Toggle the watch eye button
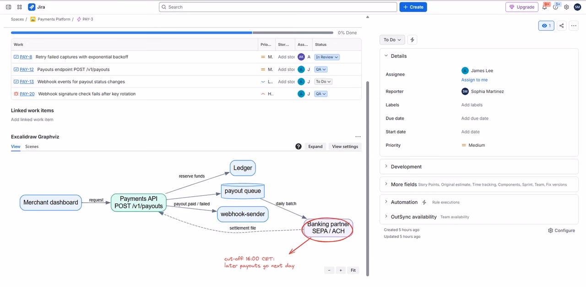Viewport: 586px width, 287px height. 546,26
